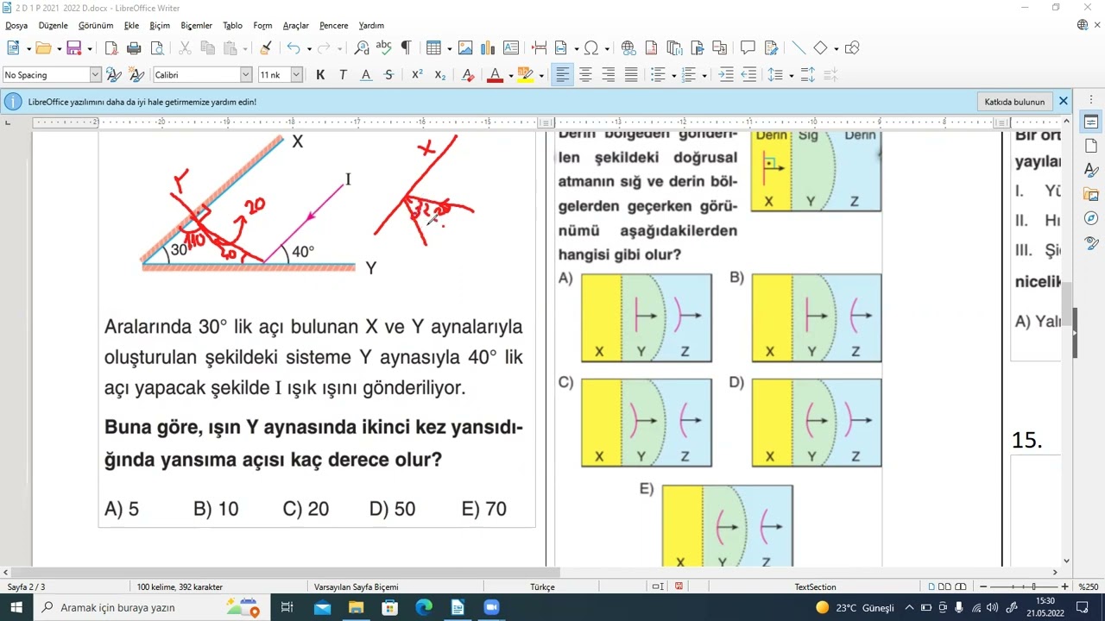Toggle superscript X²

(417, 75)
